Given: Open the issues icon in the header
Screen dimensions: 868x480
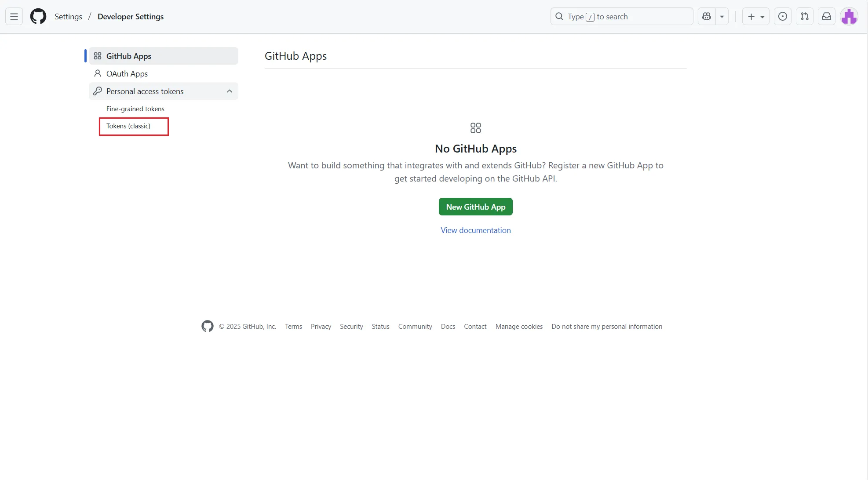Looking at the screenshot, I should [x=783, y=17].
